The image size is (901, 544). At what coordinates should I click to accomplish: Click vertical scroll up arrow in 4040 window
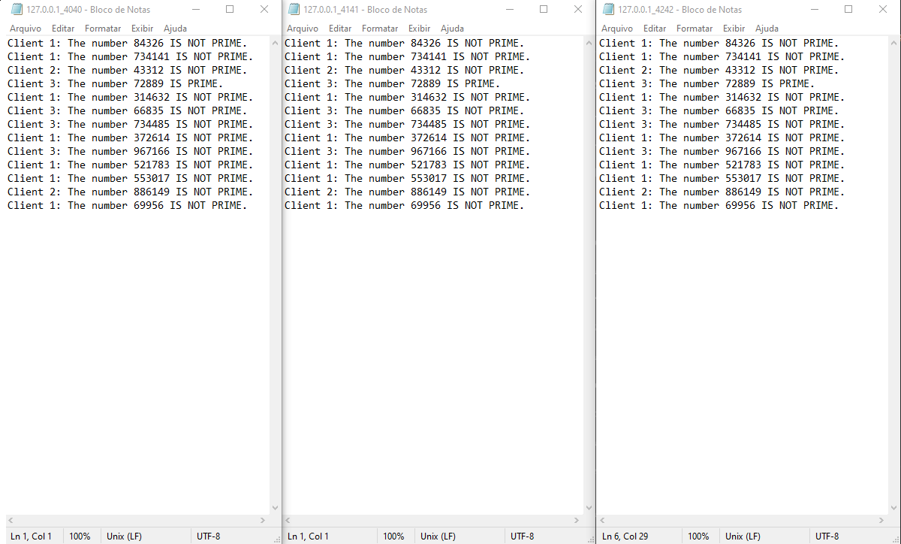275,42
